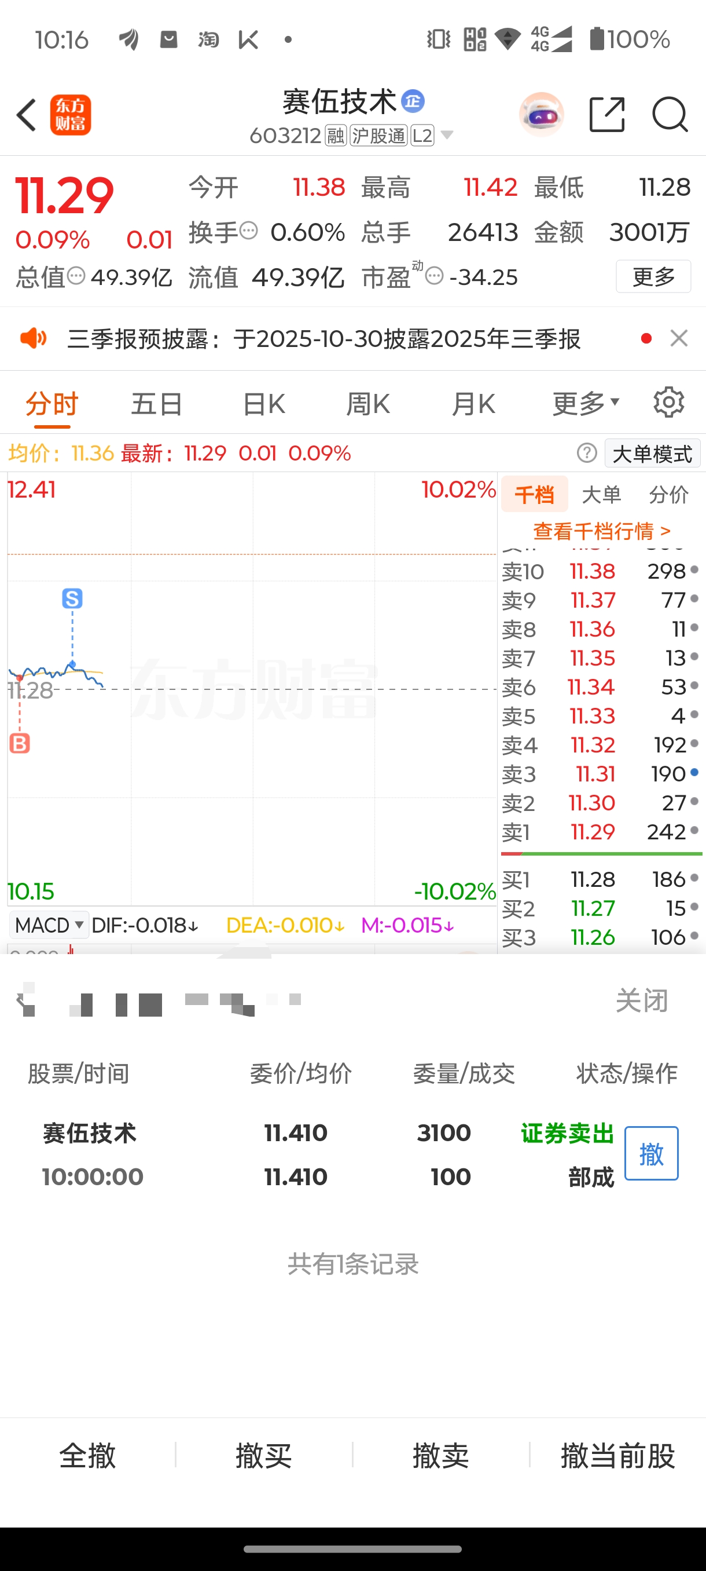Tap the B buy marker on chart
706x1571 pixels.
point(20,743)
